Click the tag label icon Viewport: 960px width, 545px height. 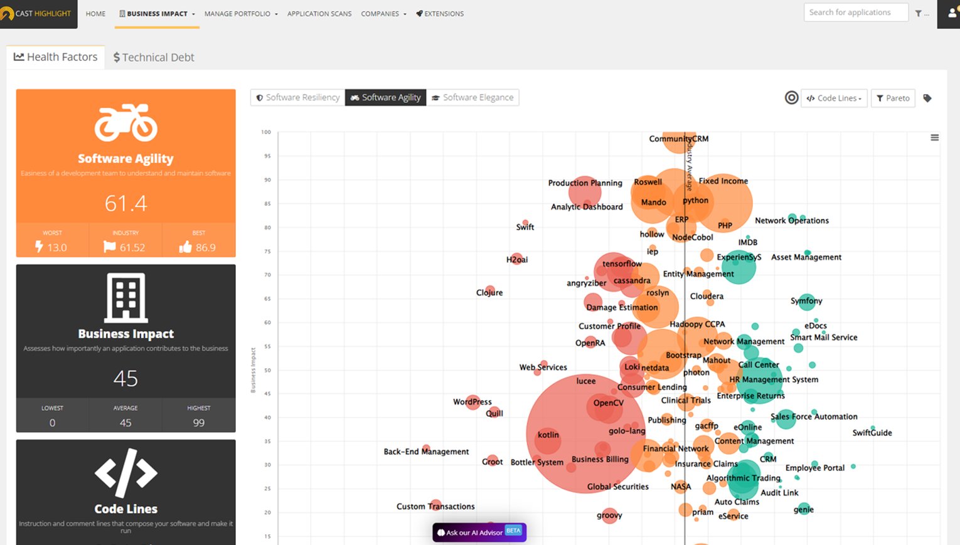(x=927, y=98)
